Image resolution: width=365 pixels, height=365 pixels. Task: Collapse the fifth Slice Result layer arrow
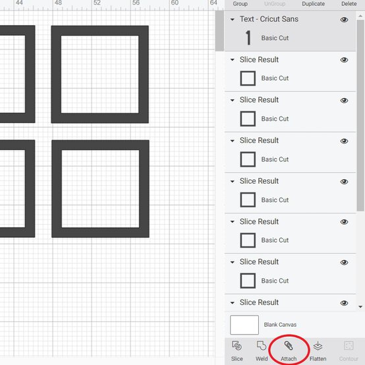click(233, 221)
